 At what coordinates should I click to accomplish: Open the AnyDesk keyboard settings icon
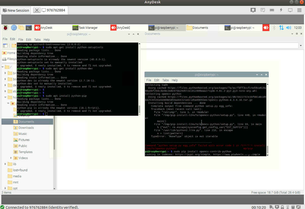click(272, 10)
